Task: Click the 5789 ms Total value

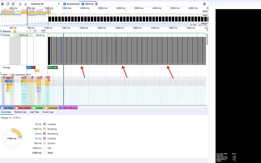Action: coord(37,153)
